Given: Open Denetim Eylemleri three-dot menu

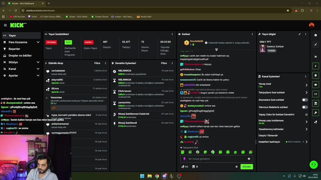Looking at the screenshot, I should pyautogui.click(x=172, y=63).
